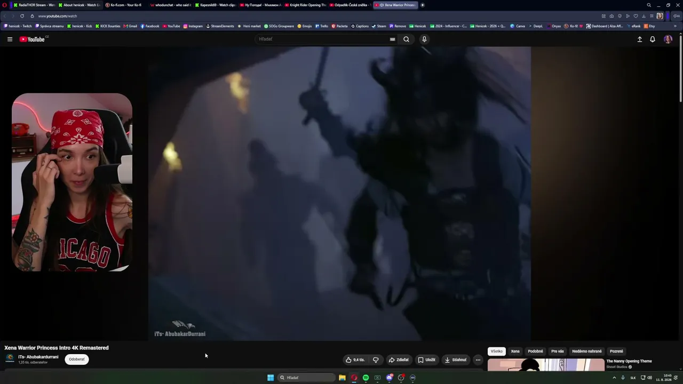Viewport: 683px width, 384px height.
Task: Open the henicek - Twitch bookmark
Action: 18,26
